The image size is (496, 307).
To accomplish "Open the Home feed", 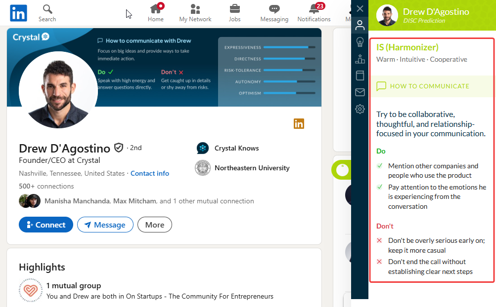I will pyautogui.click(x=156, y=13).
